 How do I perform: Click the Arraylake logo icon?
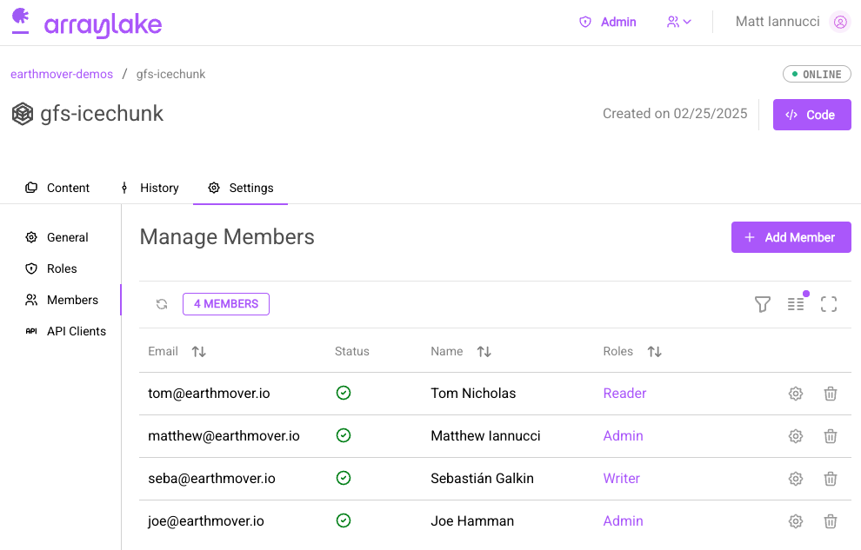[21, 21]
